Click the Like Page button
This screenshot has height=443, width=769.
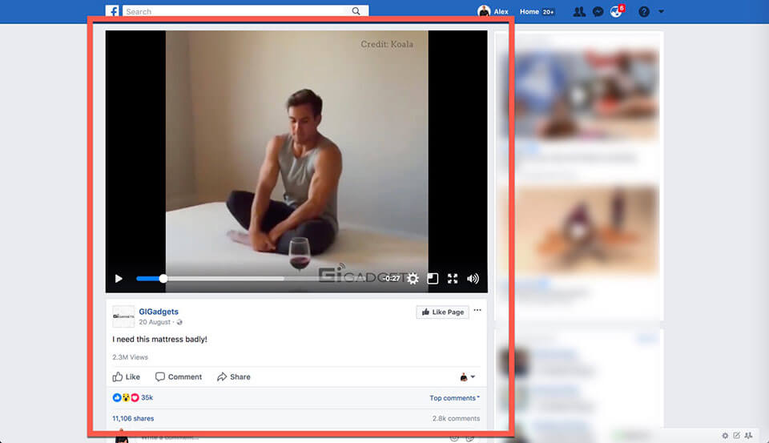443,312
